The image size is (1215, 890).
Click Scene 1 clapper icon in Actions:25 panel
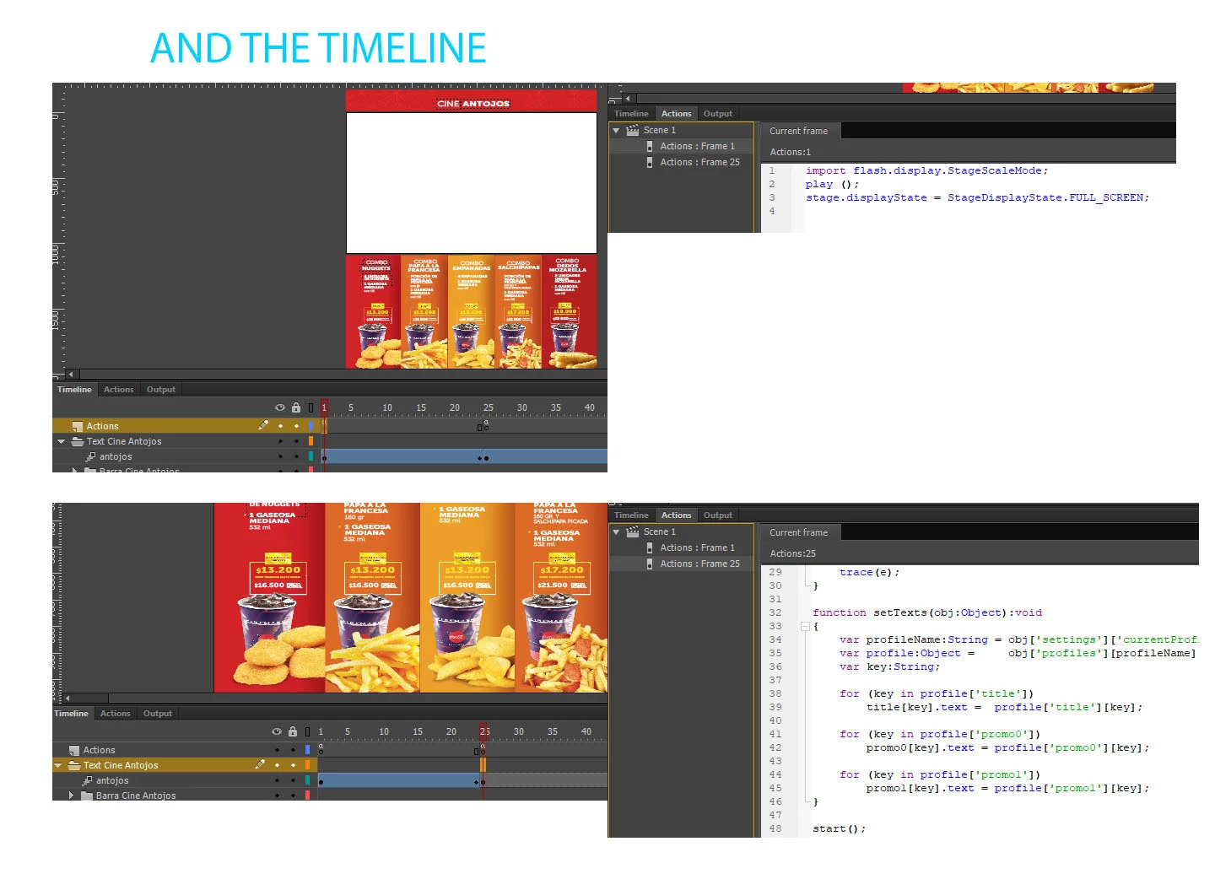click(632, 531)
